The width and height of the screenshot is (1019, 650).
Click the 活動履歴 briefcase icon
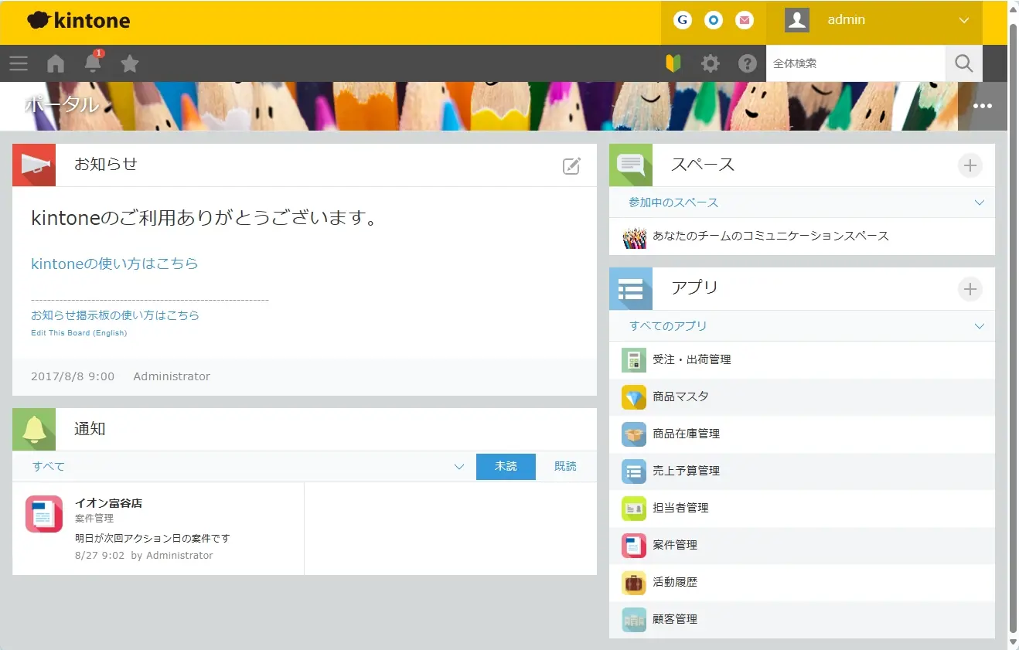(634, 583)
